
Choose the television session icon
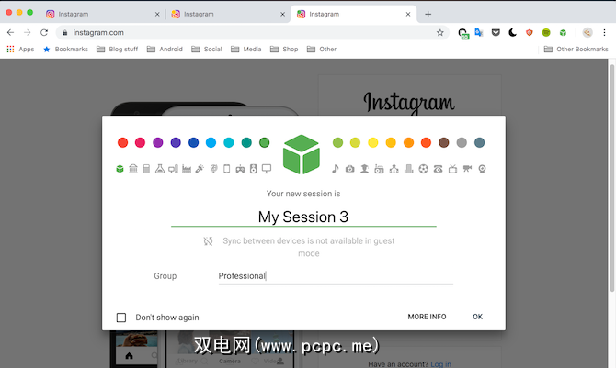[452, 169]
